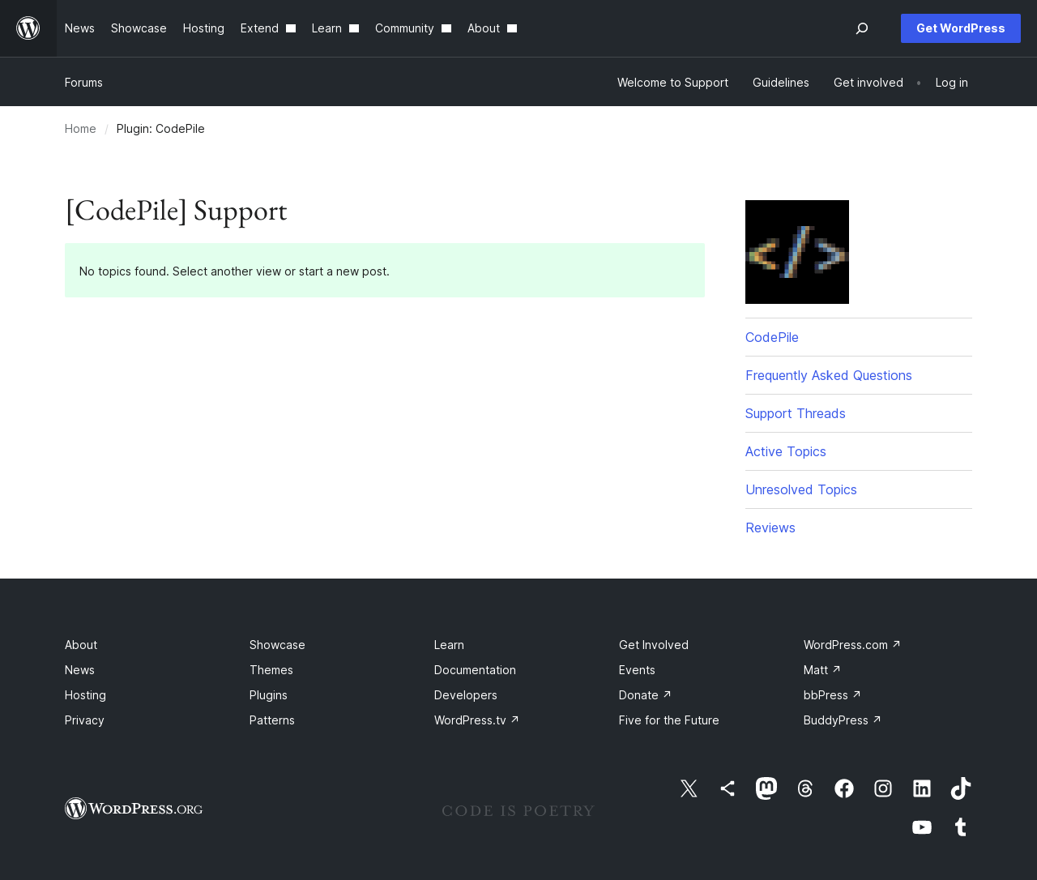Visit the Facebook icon link
The image size is (1037, 880).
click(844, 788)
